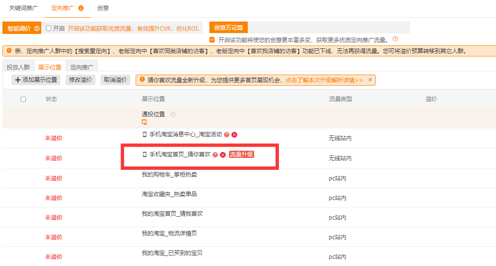Viewport: 496px width, 266px height.
Task: Click the info icon beside 定向推广 tab
Action: [81, 8]
